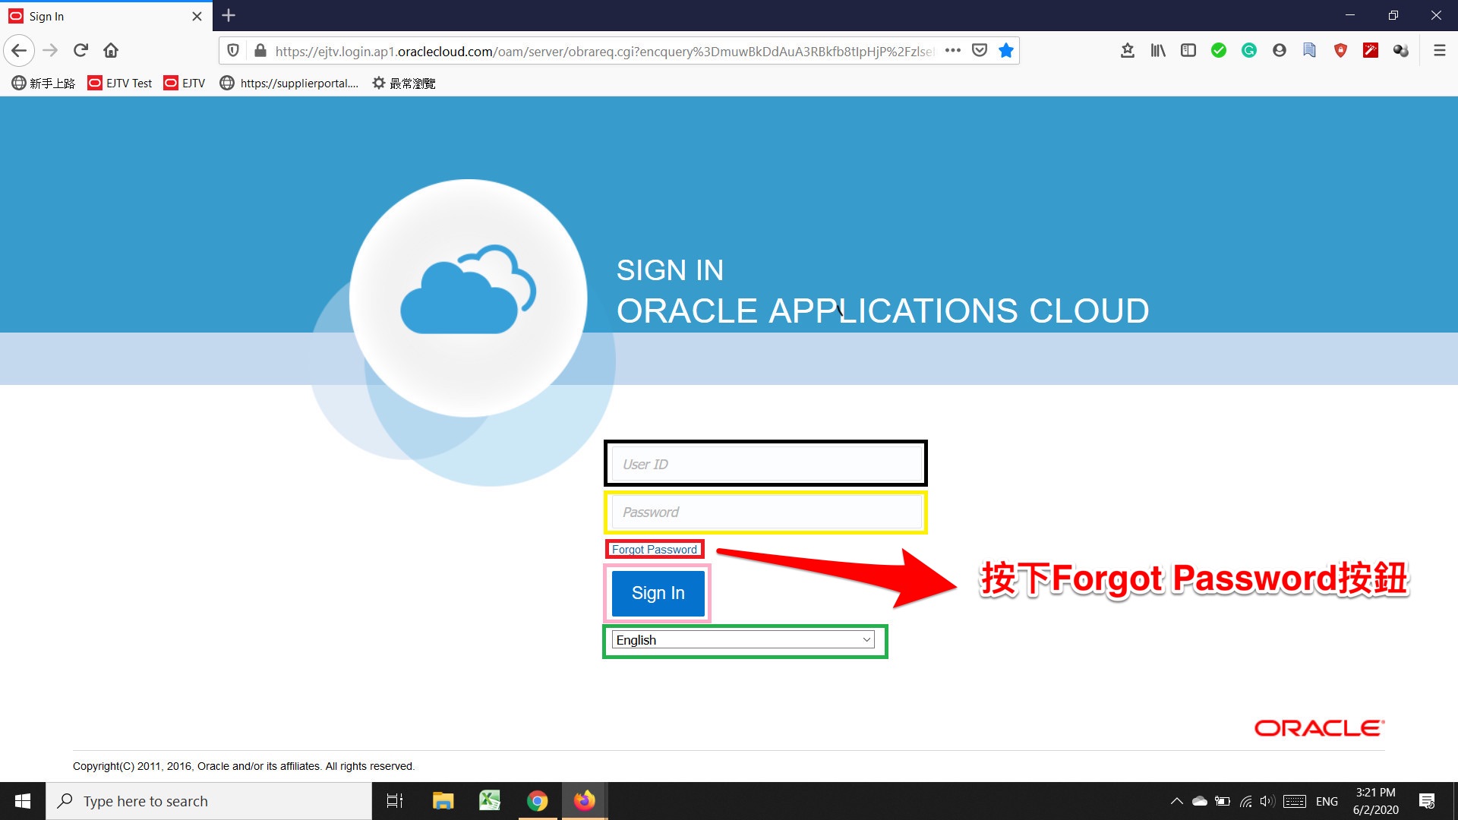Switch to Firefox on the taskbar
The image size is (1458, 820).
(585, 801)
